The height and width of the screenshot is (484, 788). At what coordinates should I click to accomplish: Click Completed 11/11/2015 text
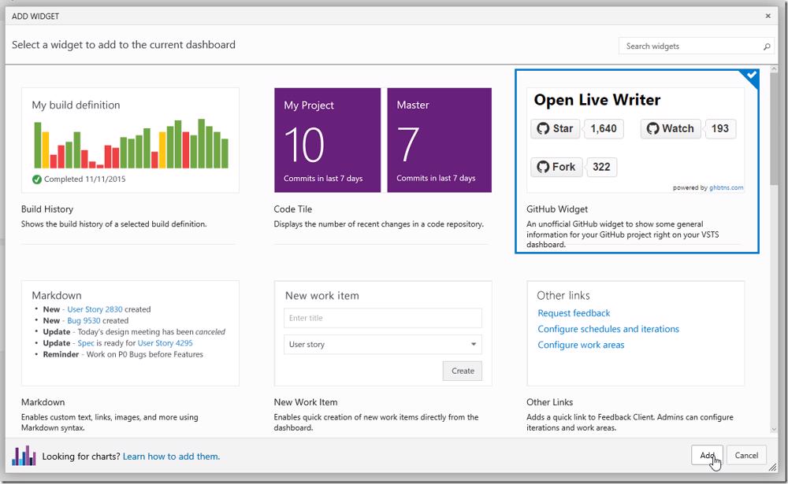tap(85, 179)
